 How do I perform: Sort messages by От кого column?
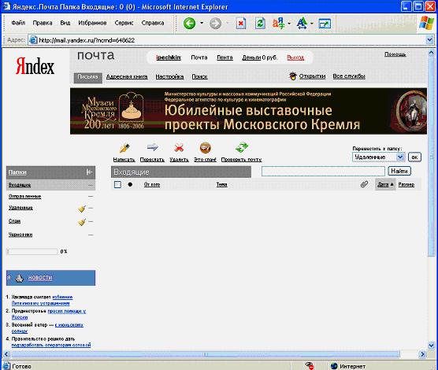152,184
